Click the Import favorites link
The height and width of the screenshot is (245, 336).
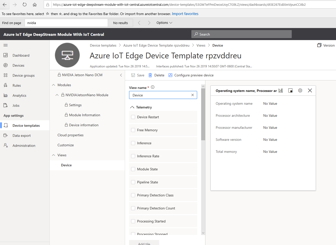pos(185,14)
